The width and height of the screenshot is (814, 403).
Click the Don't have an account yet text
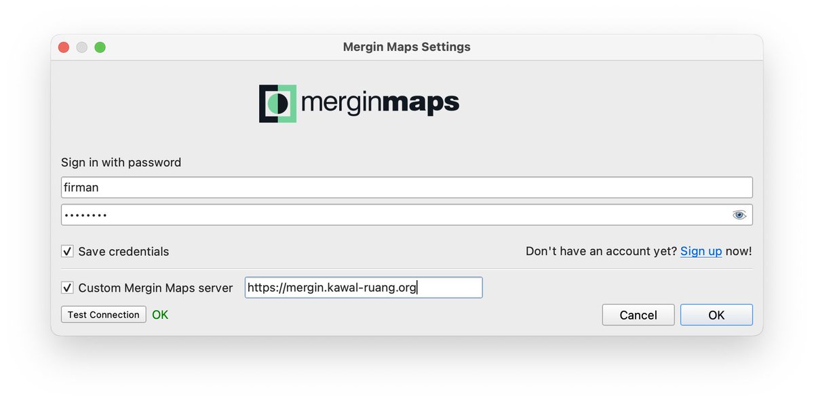coord(602,251)
